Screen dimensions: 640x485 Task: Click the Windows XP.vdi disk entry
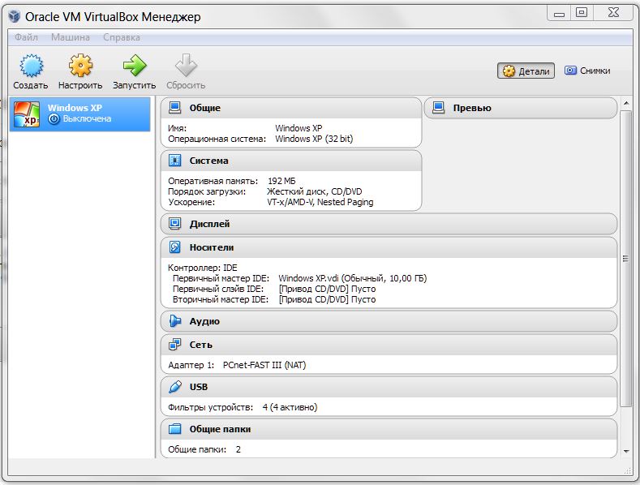(x=353, y=278)
